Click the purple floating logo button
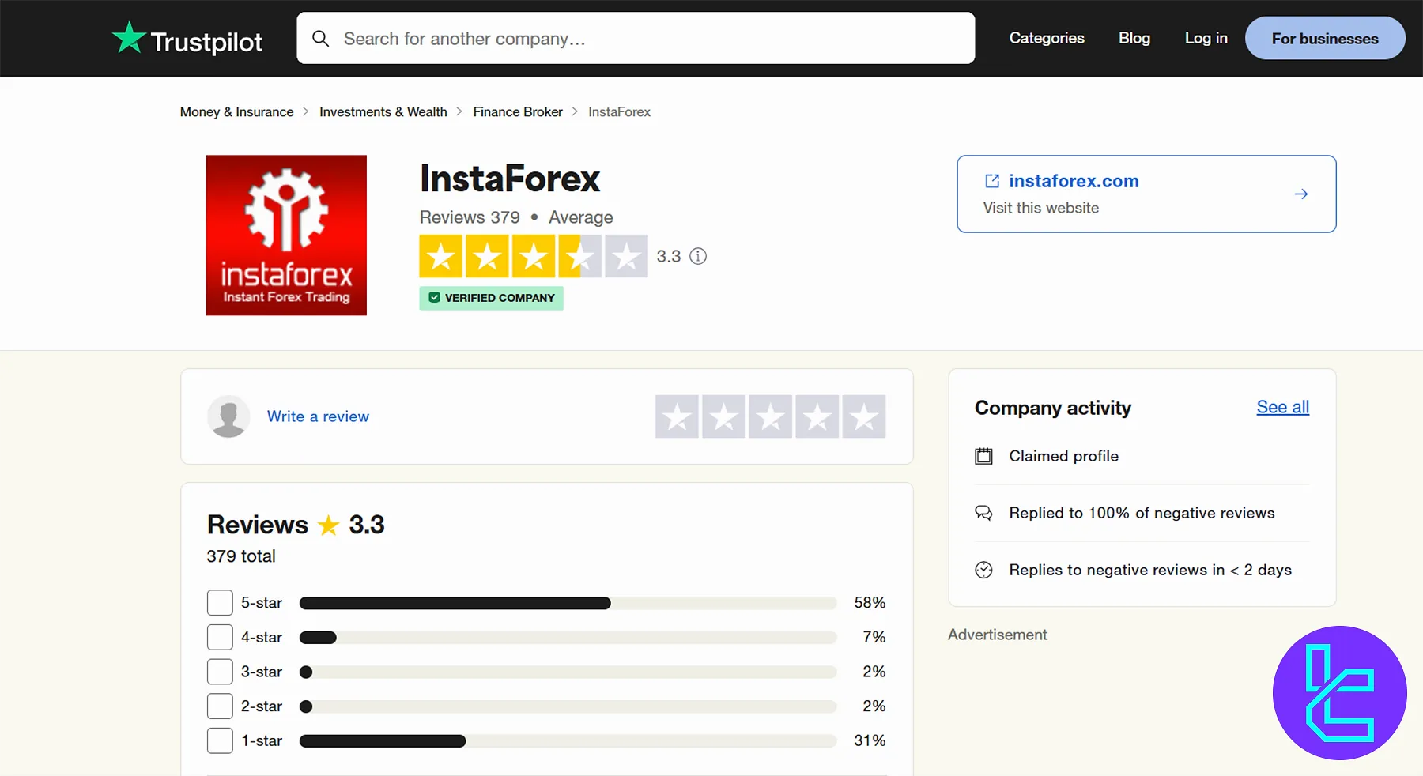The height and width of the screenshot is (776, 1423). pos(1340,693)
